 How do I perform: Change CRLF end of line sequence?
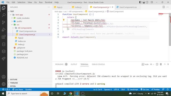(x=123, y=90)
